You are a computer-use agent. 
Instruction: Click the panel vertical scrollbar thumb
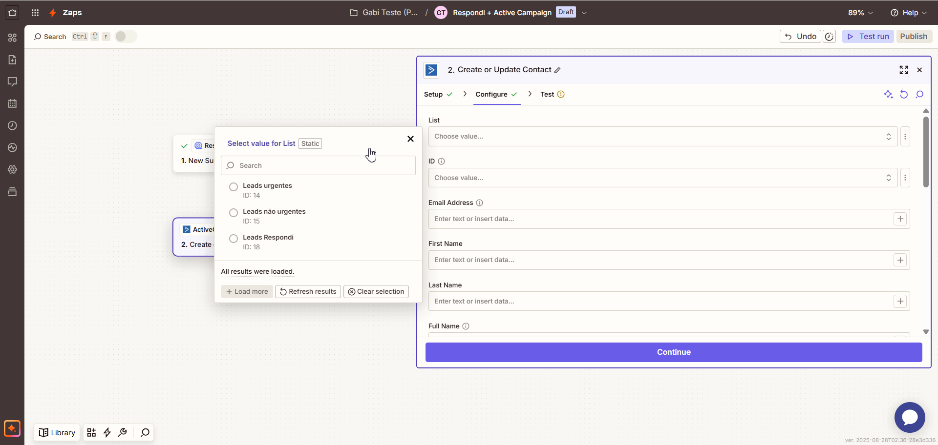(926, 152)
